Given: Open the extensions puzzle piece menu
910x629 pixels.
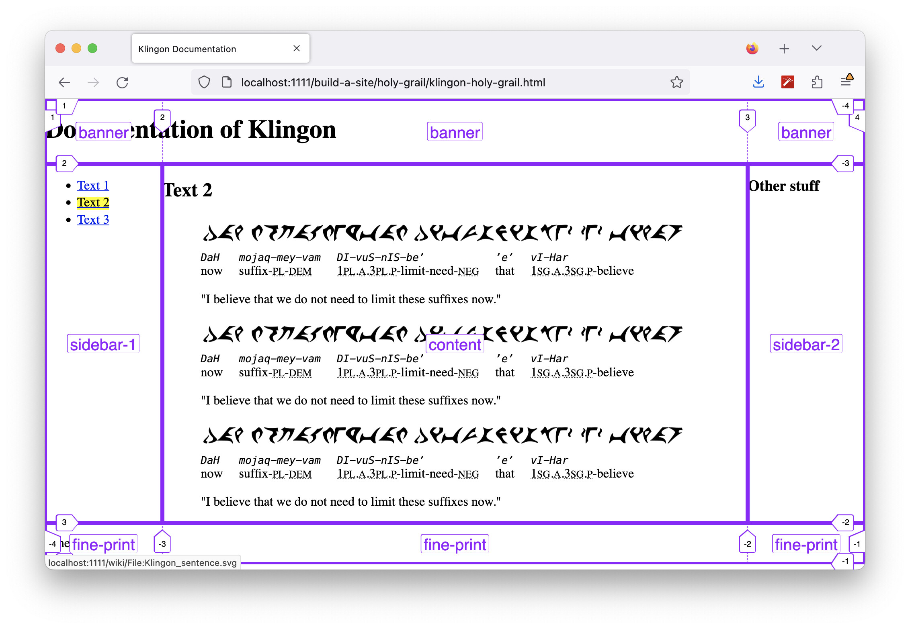Looking at the screenshot, I should (x=817, y=82).
